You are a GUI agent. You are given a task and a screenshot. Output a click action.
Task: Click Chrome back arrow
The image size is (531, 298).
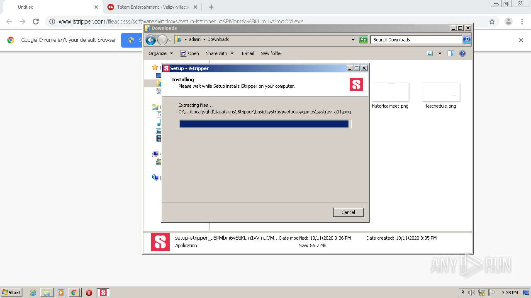pos(9,22)
